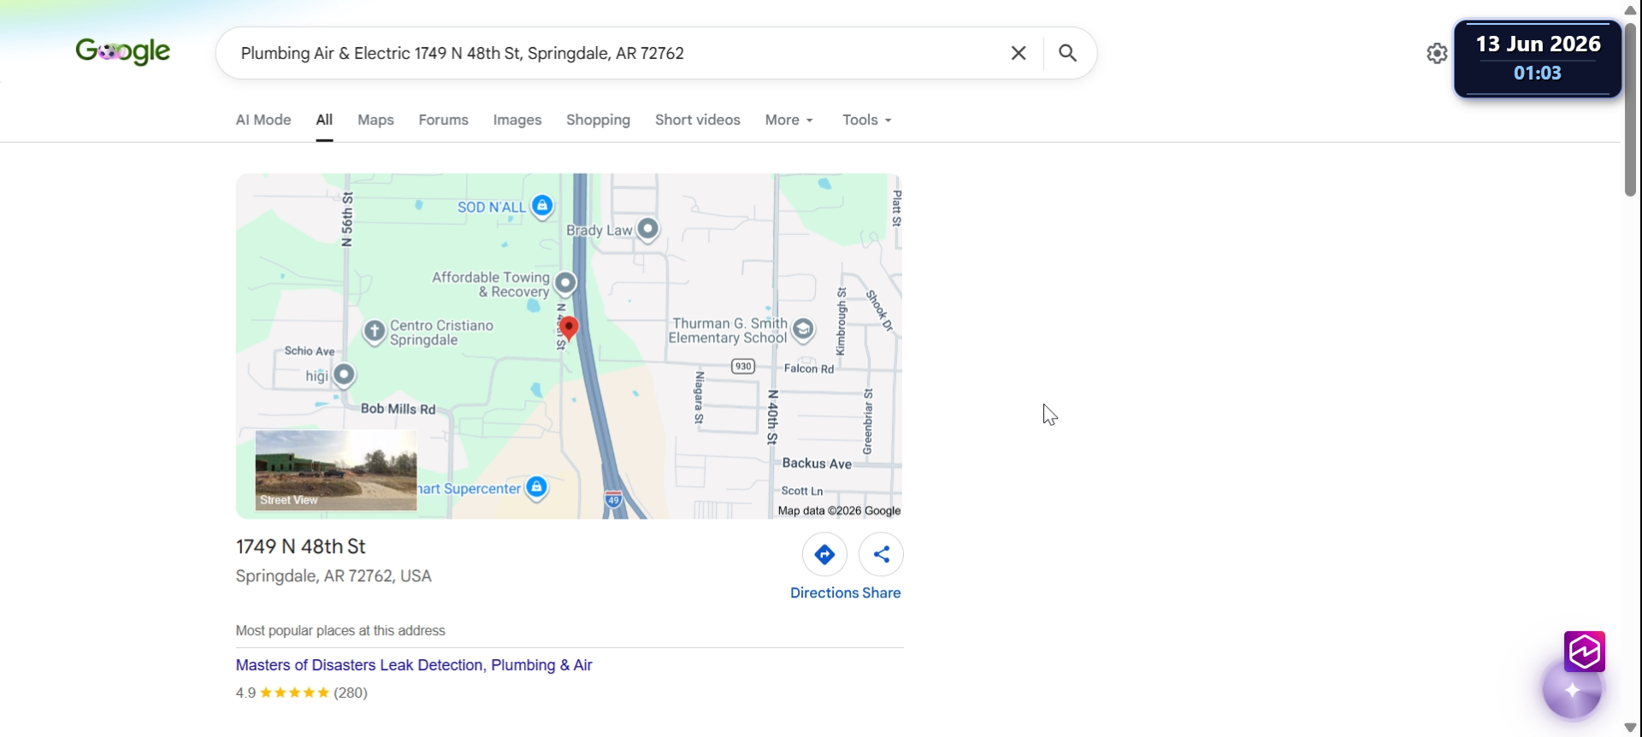Click the Springdale, AR 72762, USA text
Screen dimensions: 1642x737
click(334, 576)
